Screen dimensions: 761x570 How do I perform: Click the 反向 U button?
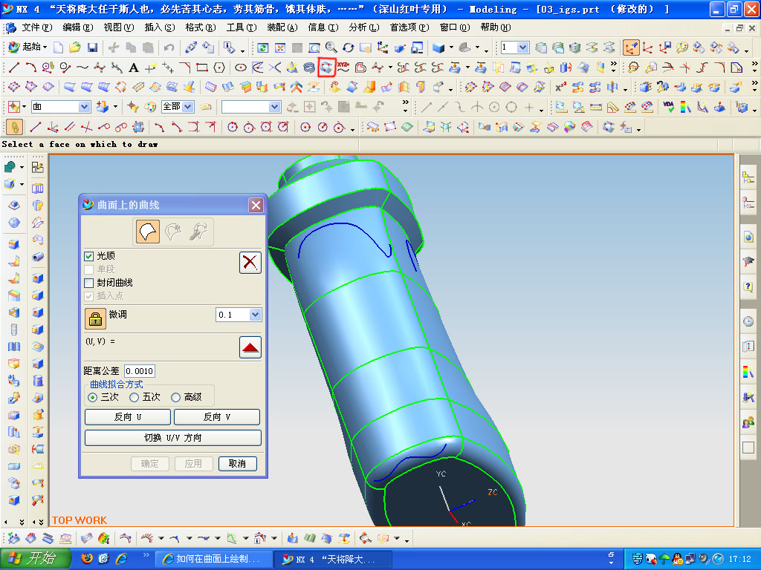pyautogui.click(x=128, y=417)
